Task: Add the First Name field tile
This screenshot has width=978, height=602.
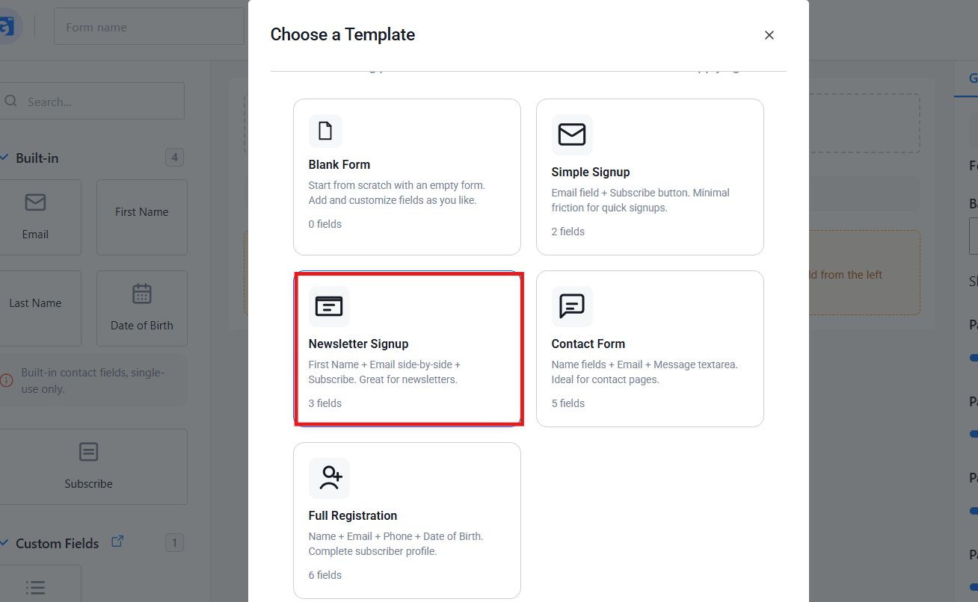Action: 142,217
